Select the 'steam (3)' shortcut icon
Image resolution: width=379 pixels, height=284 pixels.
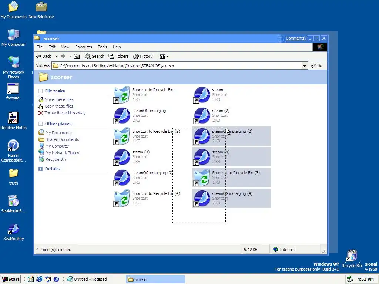coord(122,157)
